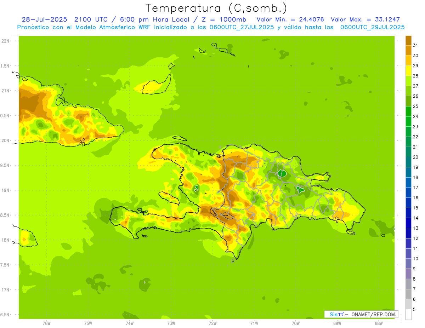
Task: Click the '28' colorbar scale label
Action: tap(415, 76)
